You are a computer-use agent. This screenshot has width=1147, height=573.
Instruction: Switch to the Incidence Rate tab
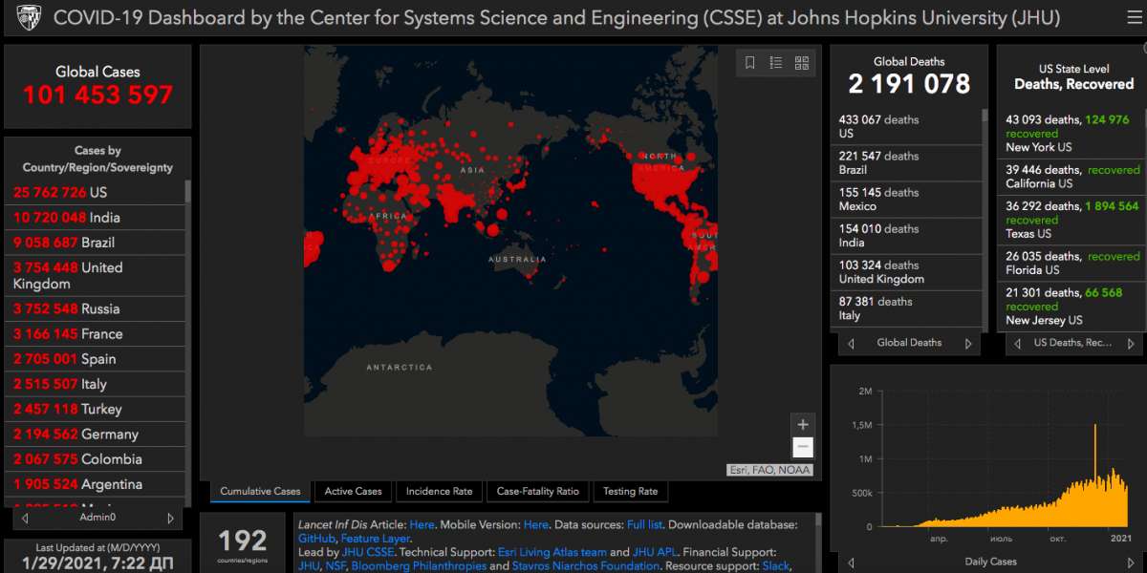(439, 492)
